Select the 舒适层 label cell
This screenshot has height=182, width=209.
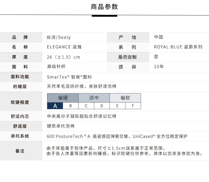(x=21, y=126)
